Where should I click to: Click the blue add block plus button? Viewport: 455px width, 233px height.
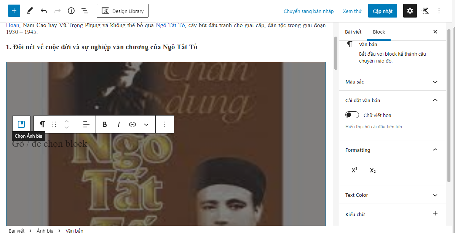point(14,11)
